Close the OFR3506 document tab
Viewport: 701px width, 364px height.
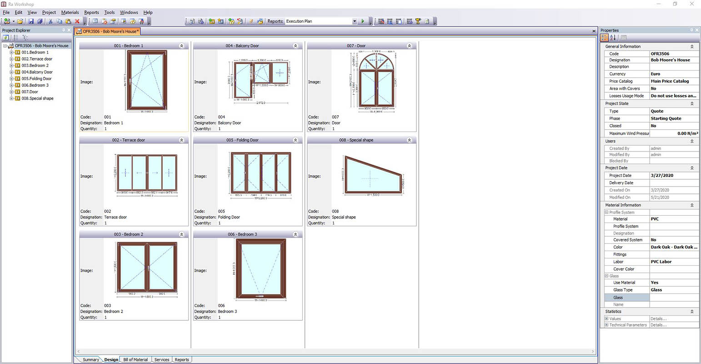tap(594, 31)
